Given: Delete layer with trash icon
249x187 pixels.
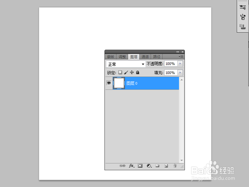Looking at the screenshot, I should (x=175, y=166).
